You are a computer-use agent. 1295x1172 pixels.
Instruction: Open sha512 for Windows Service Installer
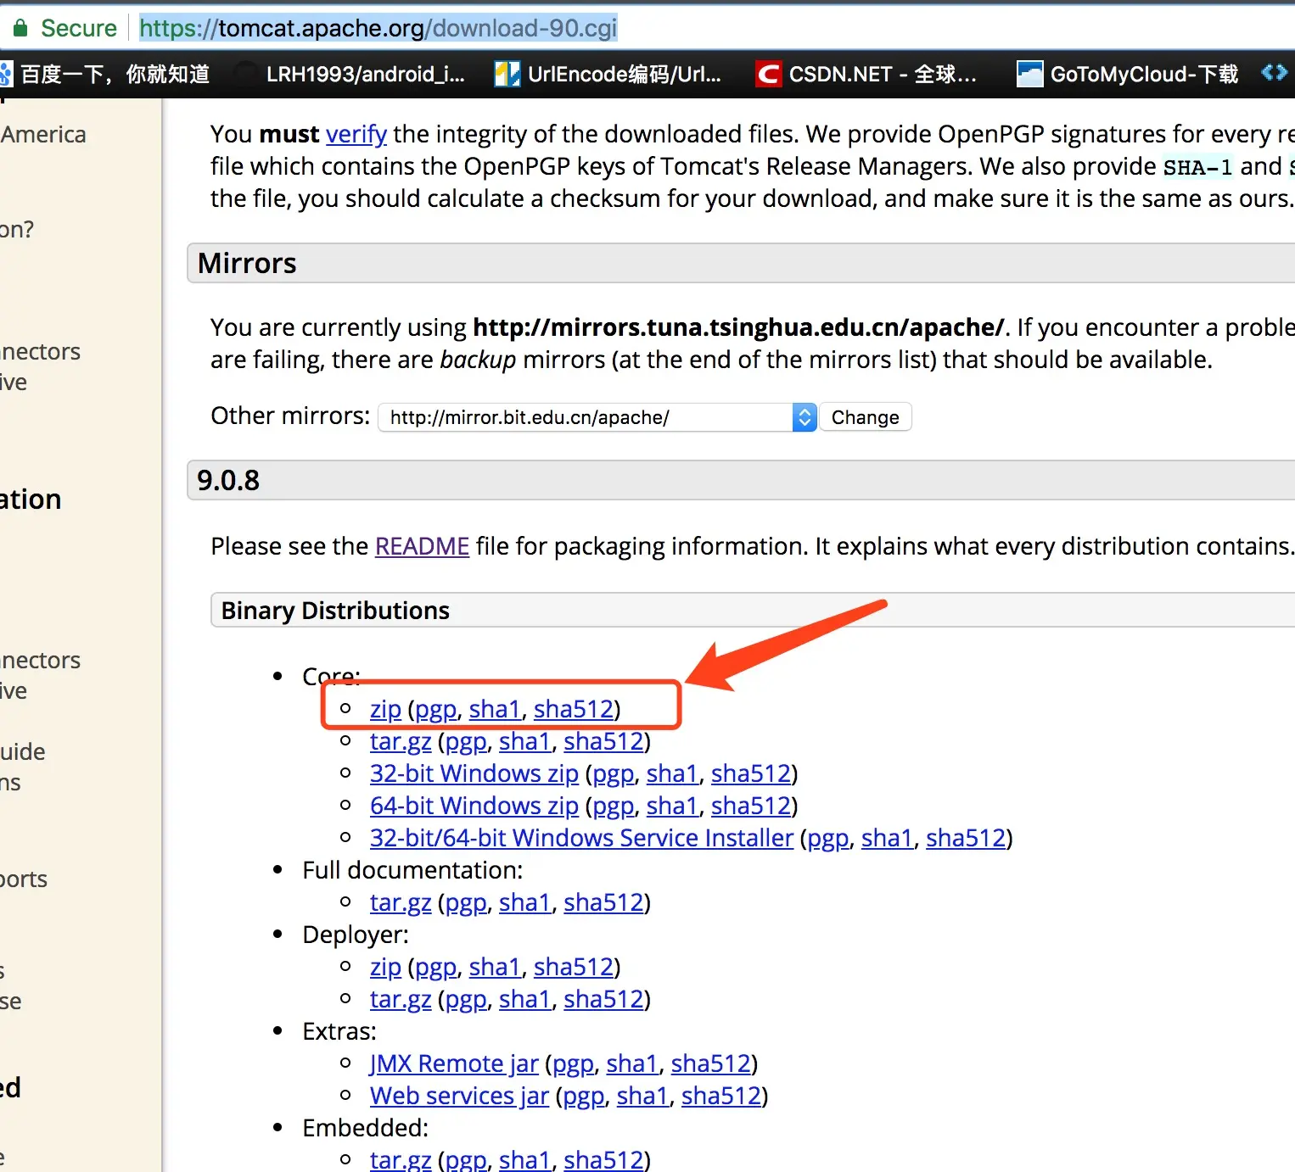point(966,838)
